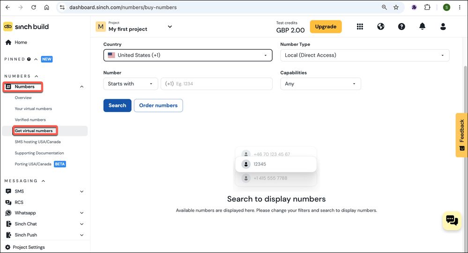The image size is (468, 253).
Task: Click the yellow Upgrade button
Action: pyautogui.click(x=326, y=27)
